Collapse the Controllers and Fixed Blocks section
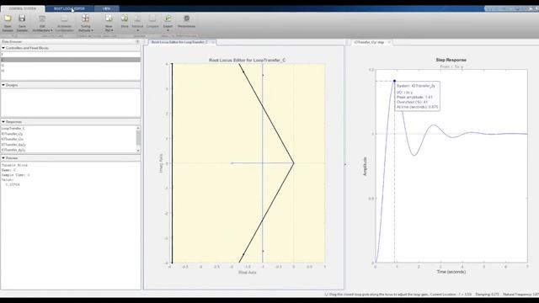 tap(3, 48)
